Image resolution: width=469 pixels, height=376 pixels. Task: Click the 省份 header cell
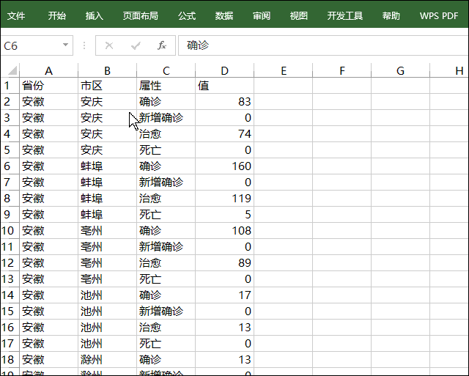click(x=49, y=86)
